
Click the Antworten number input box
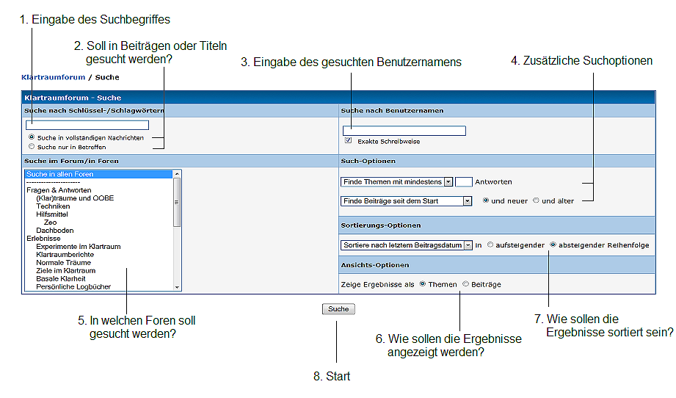pos(463,181)
